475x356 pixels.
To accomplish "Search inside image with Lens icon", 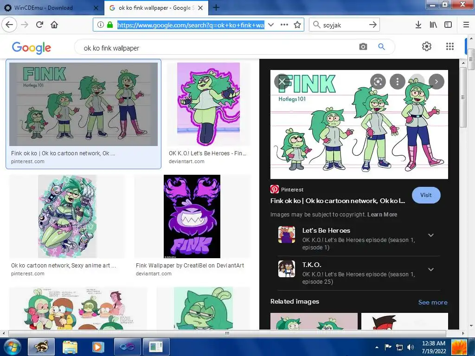I will [378, 82].
